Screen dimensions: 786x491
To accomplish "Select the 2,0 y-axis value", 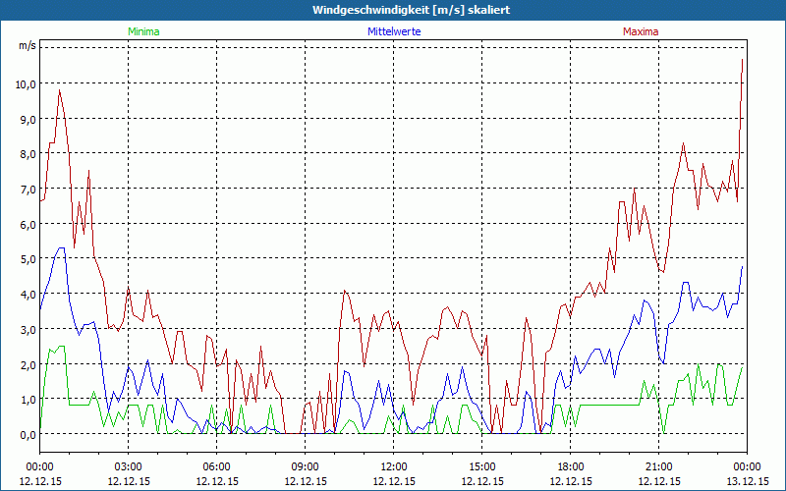I will [28, 364].
